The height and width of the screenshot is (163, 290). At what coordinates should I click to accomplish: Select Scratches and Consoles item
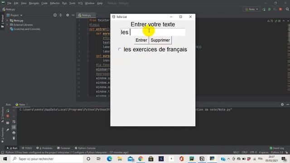(25, 29)
